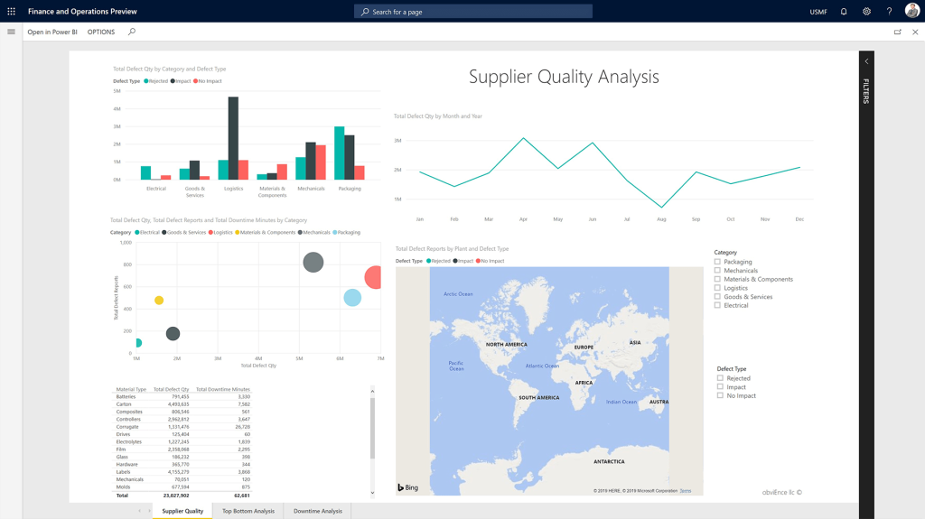The height and width of the screenshot is (519, 925).
Task: Click Open in Power BI
Action: click(x=52, y=32)
